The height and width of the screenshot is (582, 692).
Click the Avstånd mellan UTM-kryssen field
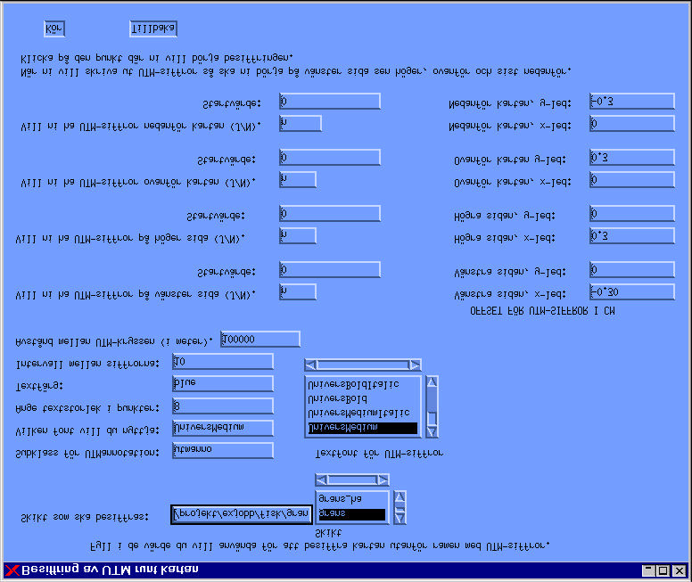(x=260, y=339)
